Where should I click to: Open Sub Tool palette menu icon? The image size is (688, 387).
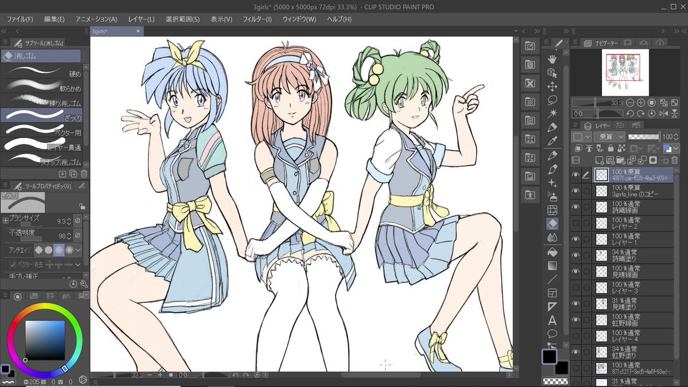pos(6,42)
